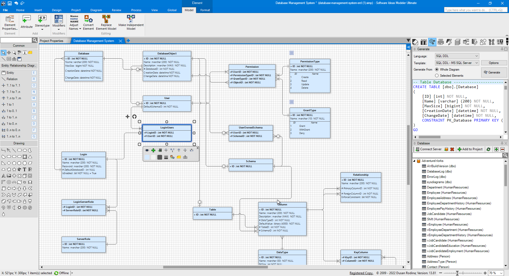Click the Options button in Generate panel
Image resolution: width=509 pixels, height=276 pixels.
tap(494, 63)
